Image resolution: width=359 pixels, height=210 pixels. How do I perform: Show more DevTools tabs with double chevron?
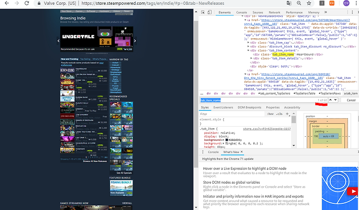pos(325,12)
